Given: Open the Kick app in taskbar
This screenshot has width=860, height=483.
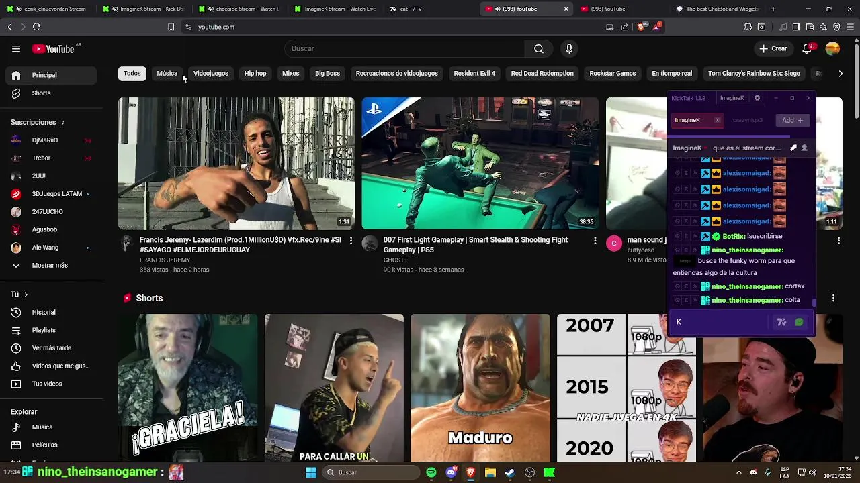Looking at the screenshot, I should [550, 472].
